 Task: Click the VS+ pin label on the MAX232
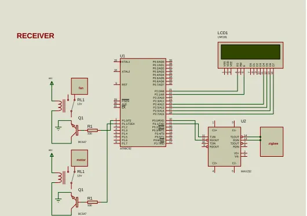point(236,153)
